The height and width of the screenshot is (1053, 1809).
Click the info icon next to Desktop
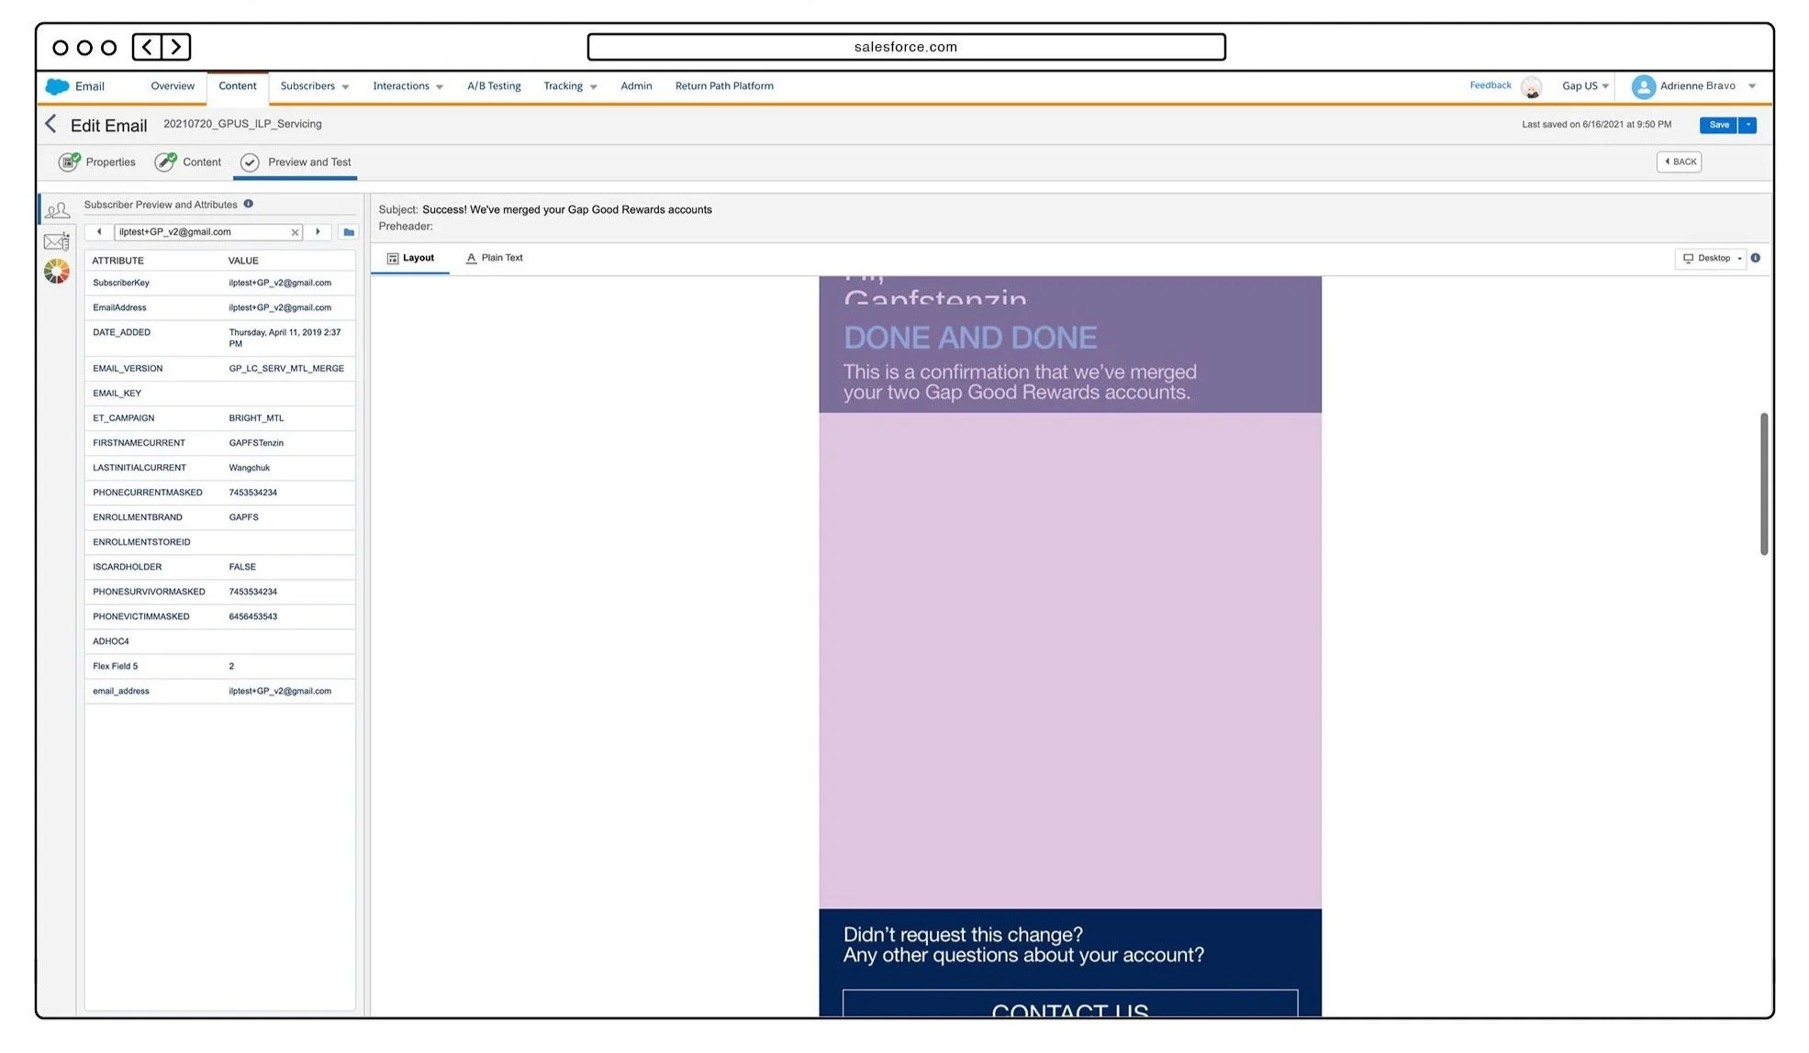[1756, 259]
